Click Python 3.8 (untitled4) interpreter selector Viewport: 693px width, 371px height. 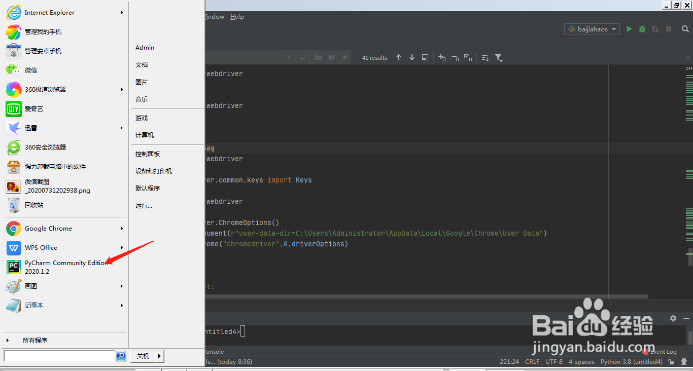click(x=632, y=362)
